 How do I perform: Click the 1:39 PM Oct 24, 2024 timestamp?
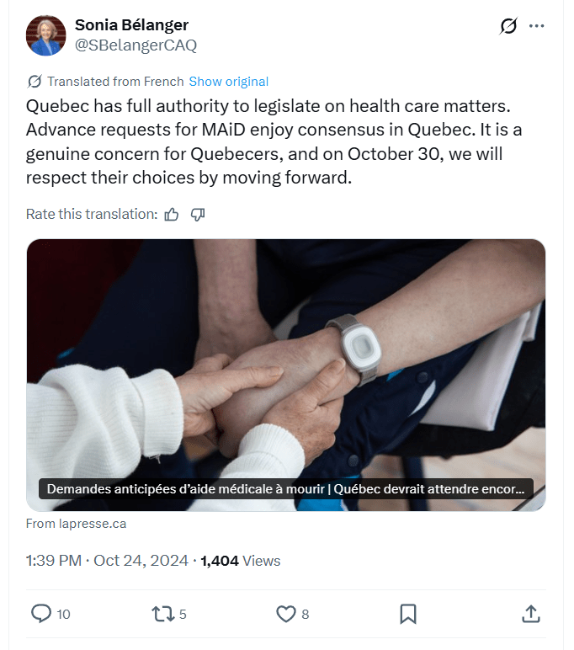(x=108, y=561)
